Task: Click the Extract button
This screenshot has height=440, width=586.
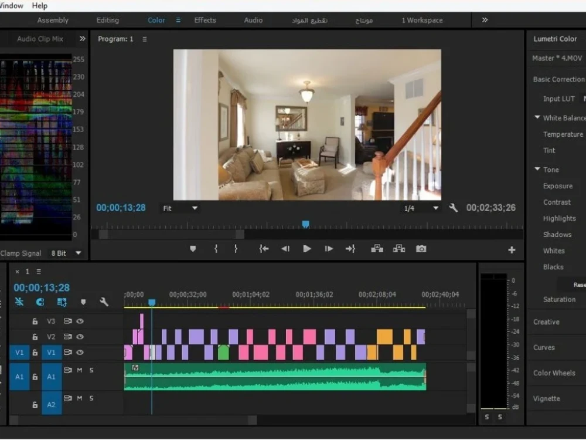Action: point(399,249)
